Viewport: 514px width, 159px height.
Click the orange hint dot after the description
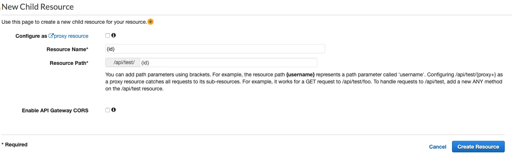[150, 22]
